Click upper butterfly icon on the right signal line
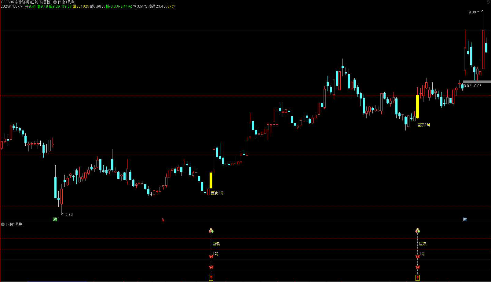 point(418,256)
